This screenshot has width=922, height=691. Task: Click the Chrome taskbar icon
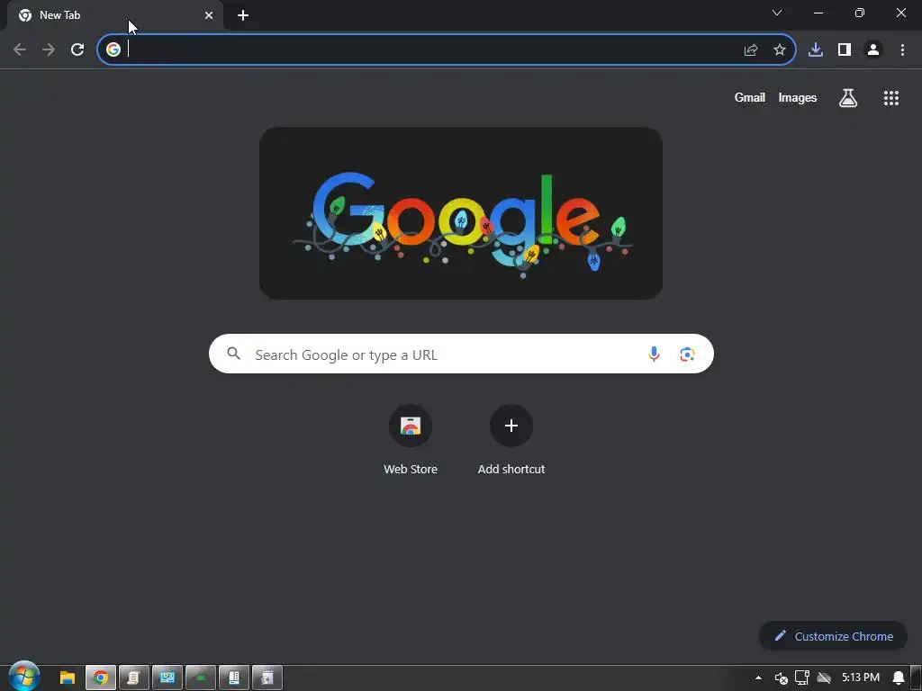101,678
